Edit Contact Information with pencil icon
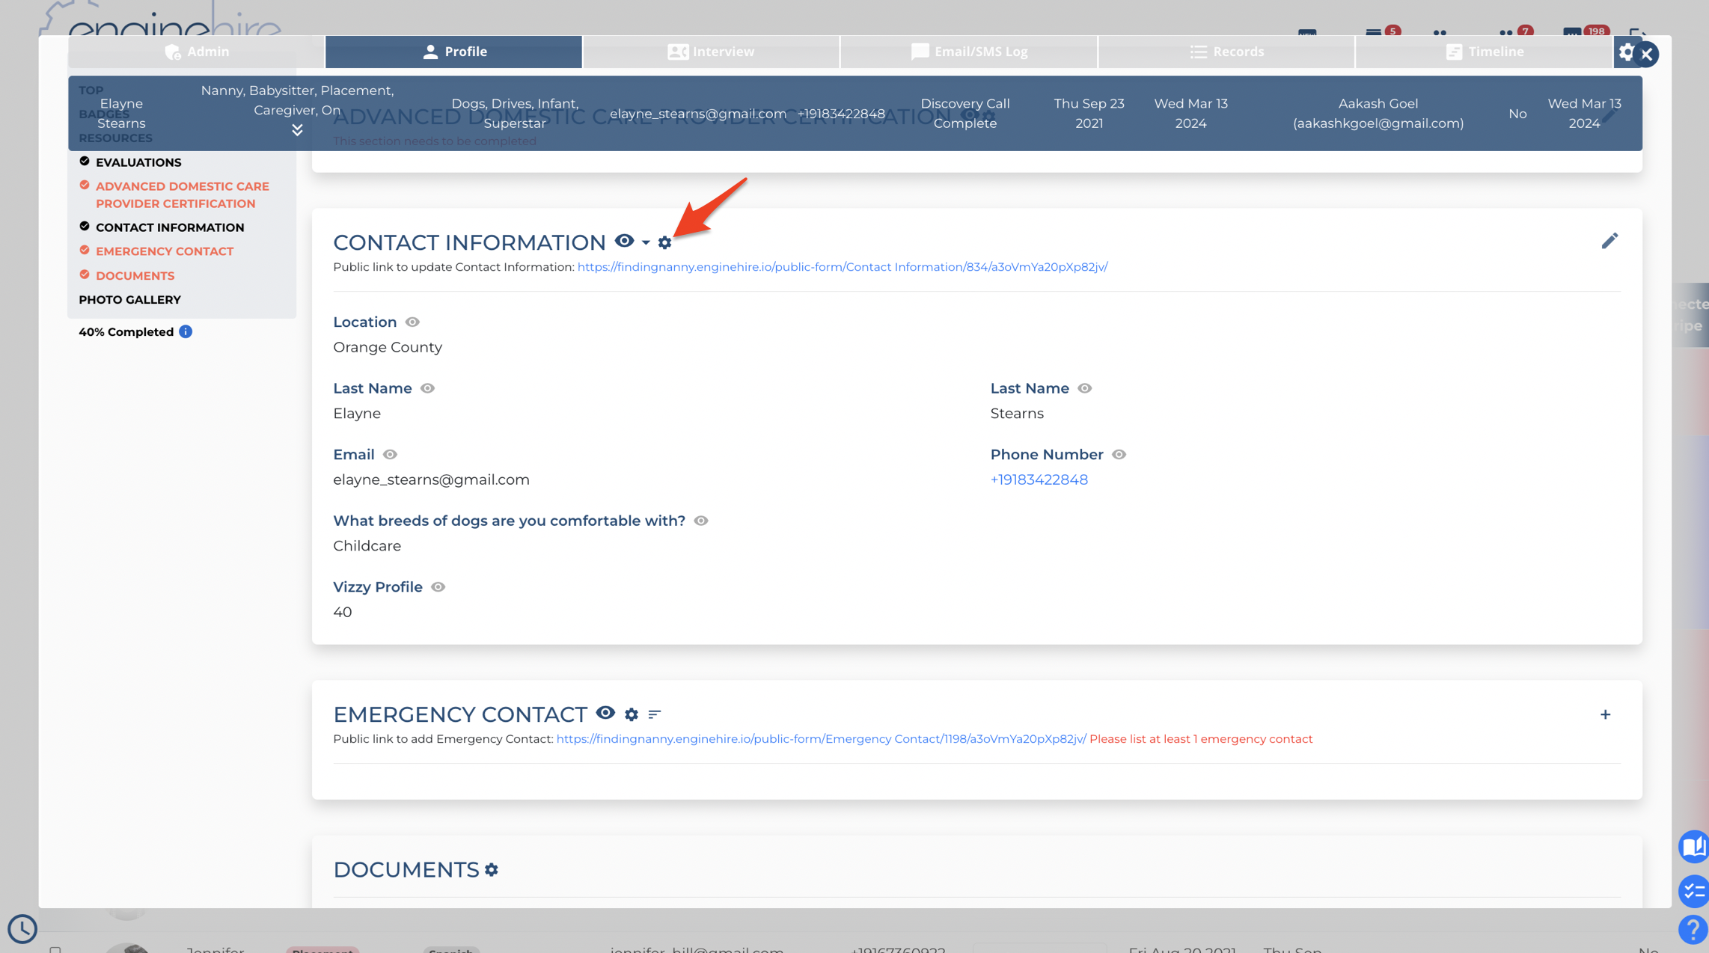This screenshot has height=953, width=1709. coord(1609,240)
